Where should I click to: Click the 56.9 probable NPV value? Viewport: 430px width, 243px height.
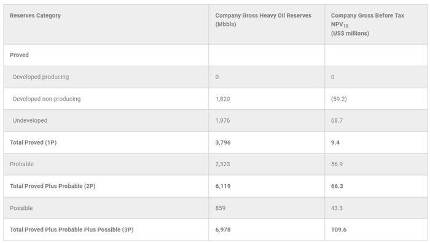pyautogui.click(x=337, y=164)
